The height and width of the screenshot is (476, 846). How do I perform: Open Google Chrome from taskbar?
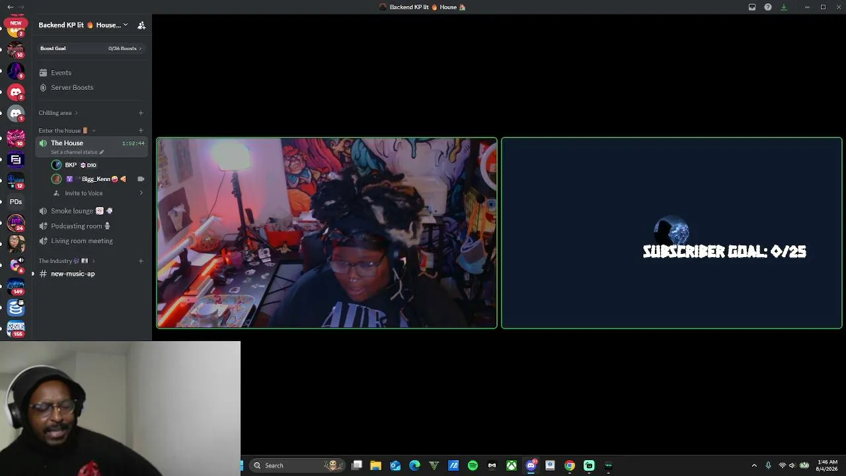click(570, 465)
